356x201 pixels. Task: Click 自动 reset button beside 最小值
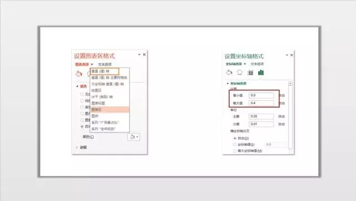pos(282,95)
